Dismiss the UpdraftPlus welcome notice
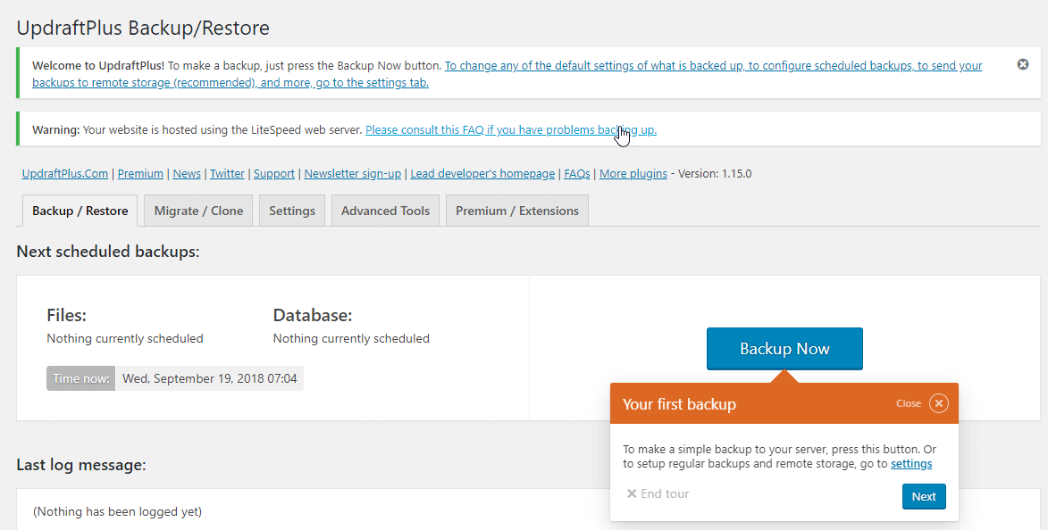The width and height of the screenshot is (1048, 530). point(1022,64)
